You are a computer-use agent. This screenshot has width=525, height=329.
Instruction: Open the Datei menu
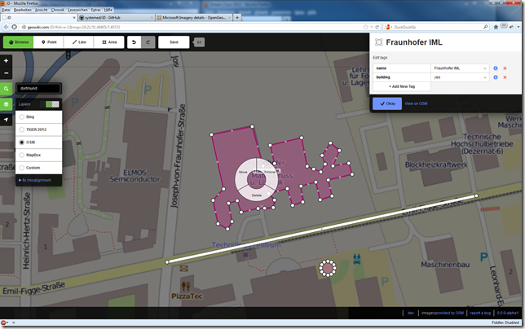click(x=6, y=10)
